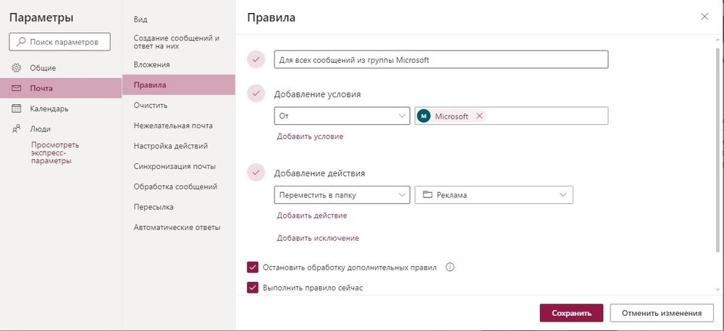Remove Microsoft sender with X icon
The image size is (724, 331).
coord(479,116)
